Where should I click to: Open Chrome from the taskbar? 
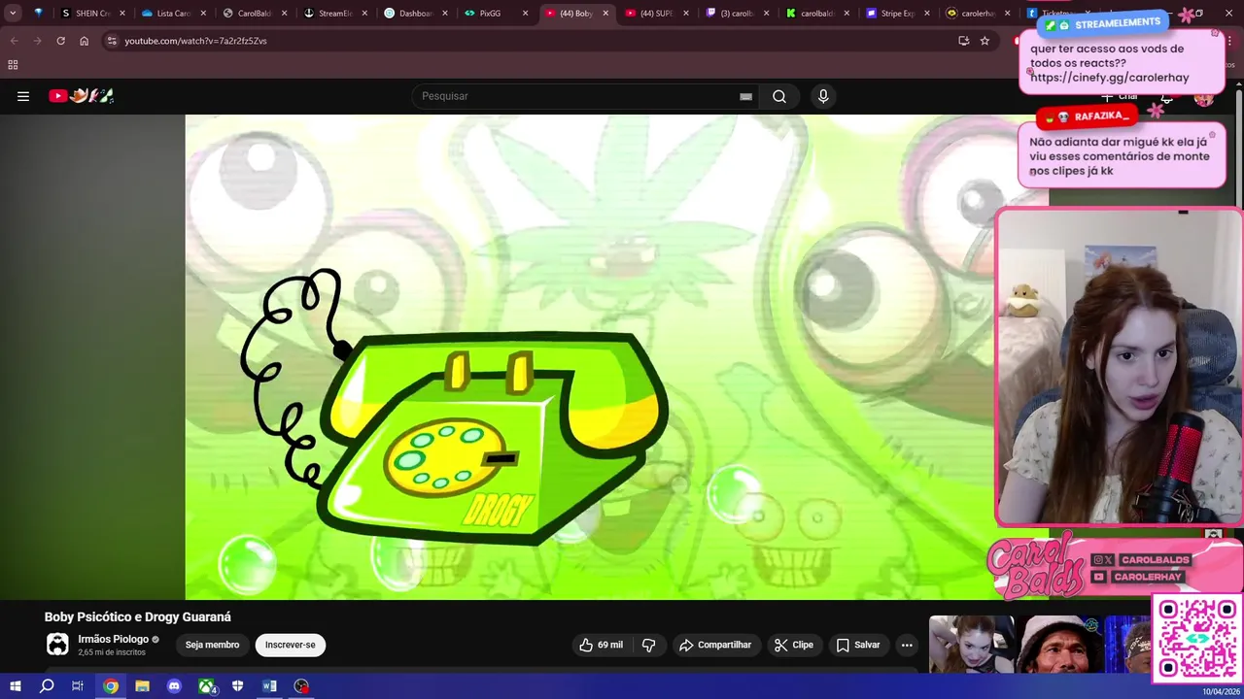pos(111,686)
